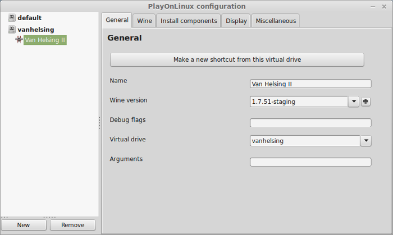
Task: Click the plus icon beside Wine version
Action: (365, 102)
